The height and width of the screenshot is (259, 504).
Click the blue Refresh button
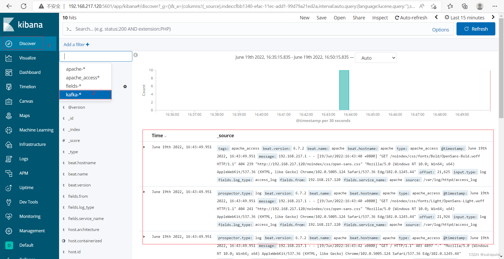pyautogui.click(x=476, y=29)
